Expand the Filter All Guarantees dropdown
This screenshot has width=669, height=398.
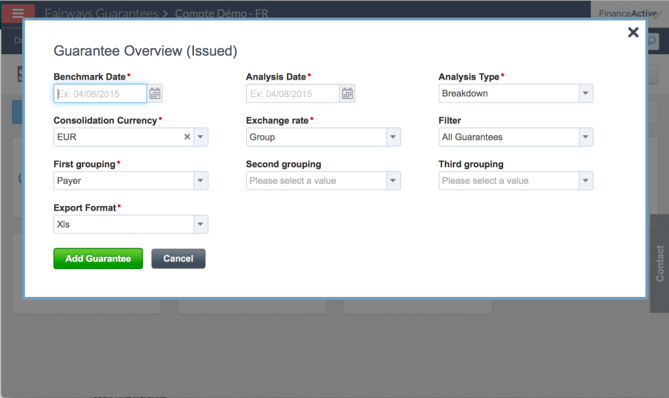coord(585,137)
